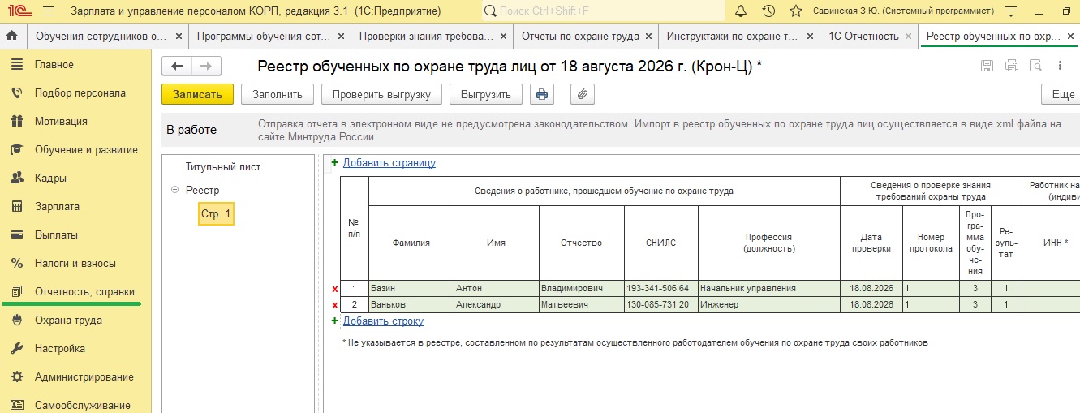The image size is (1080, 413).
Task: Click the Записать button
Action: tap(197, 94)
